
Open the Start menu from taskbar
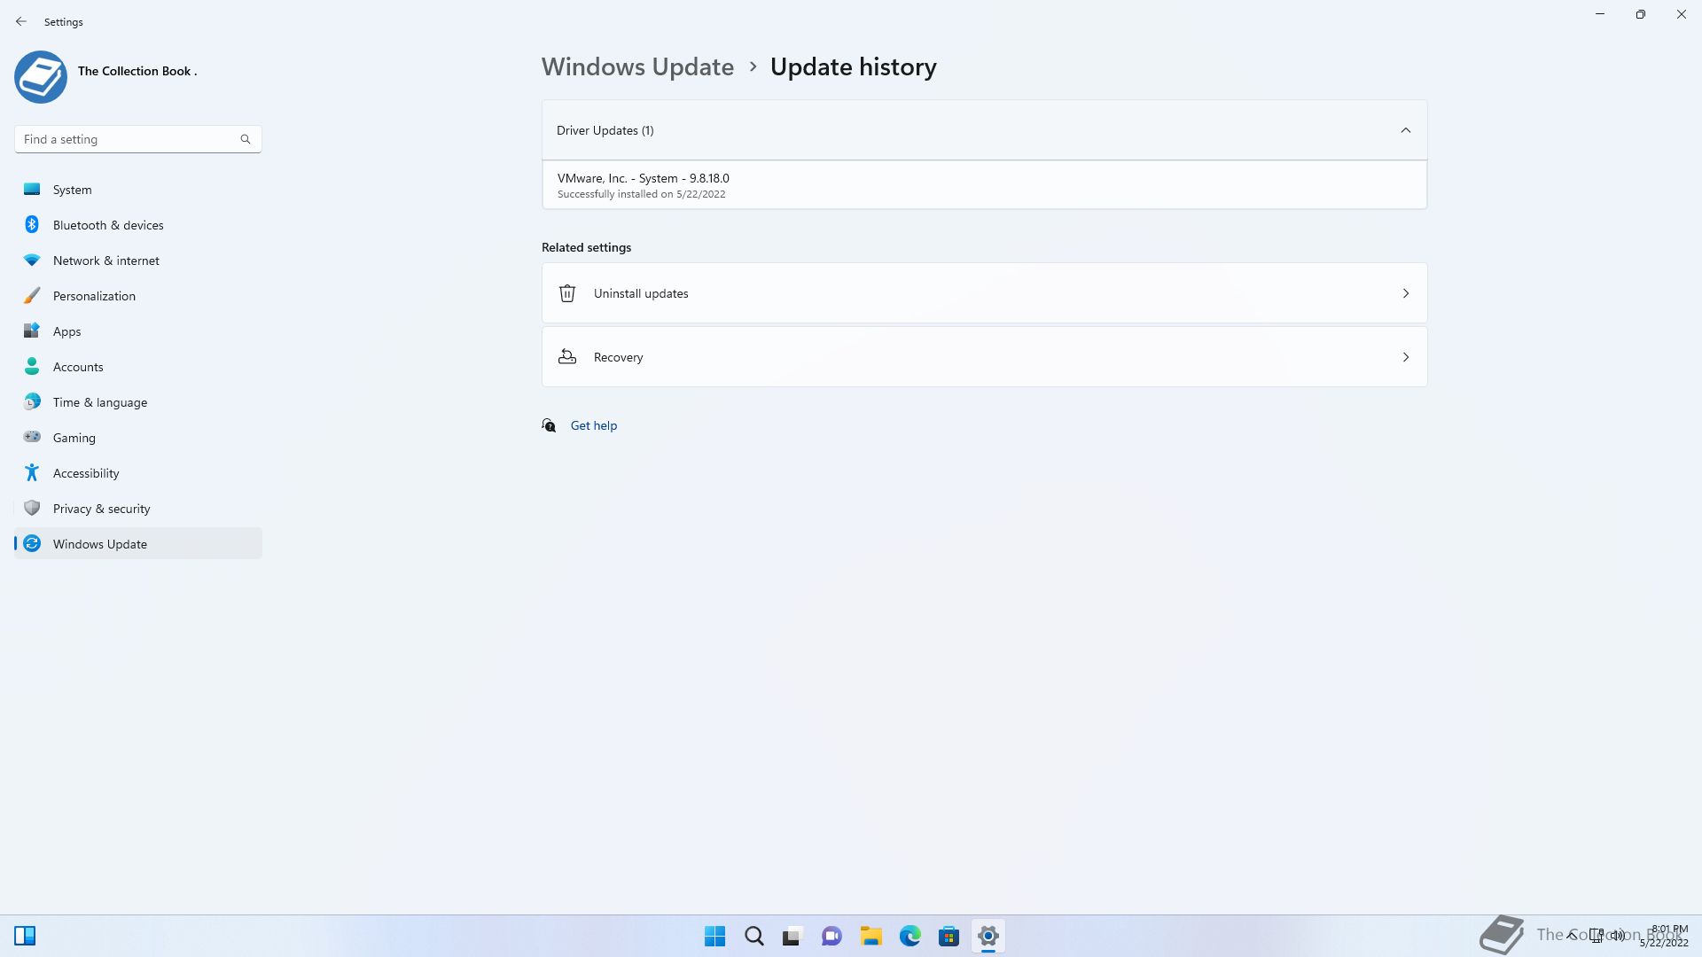714,936
